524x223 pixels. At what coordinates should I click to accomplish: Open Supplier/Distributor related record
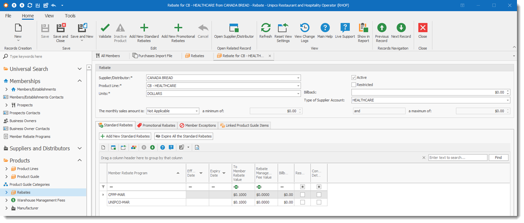click(x=233, y=28)
